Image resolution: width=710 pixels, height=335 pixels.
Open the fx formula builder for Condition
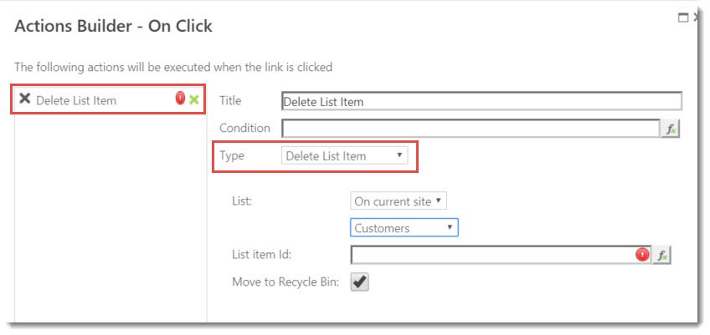pyautogui.click(x=671, y=129)
